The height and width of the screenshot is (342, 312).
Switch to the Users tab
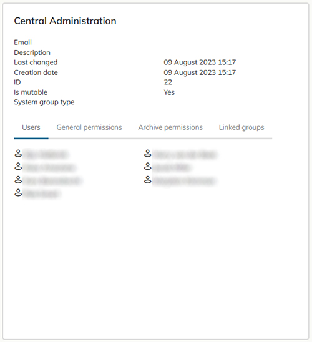(31, 127)
